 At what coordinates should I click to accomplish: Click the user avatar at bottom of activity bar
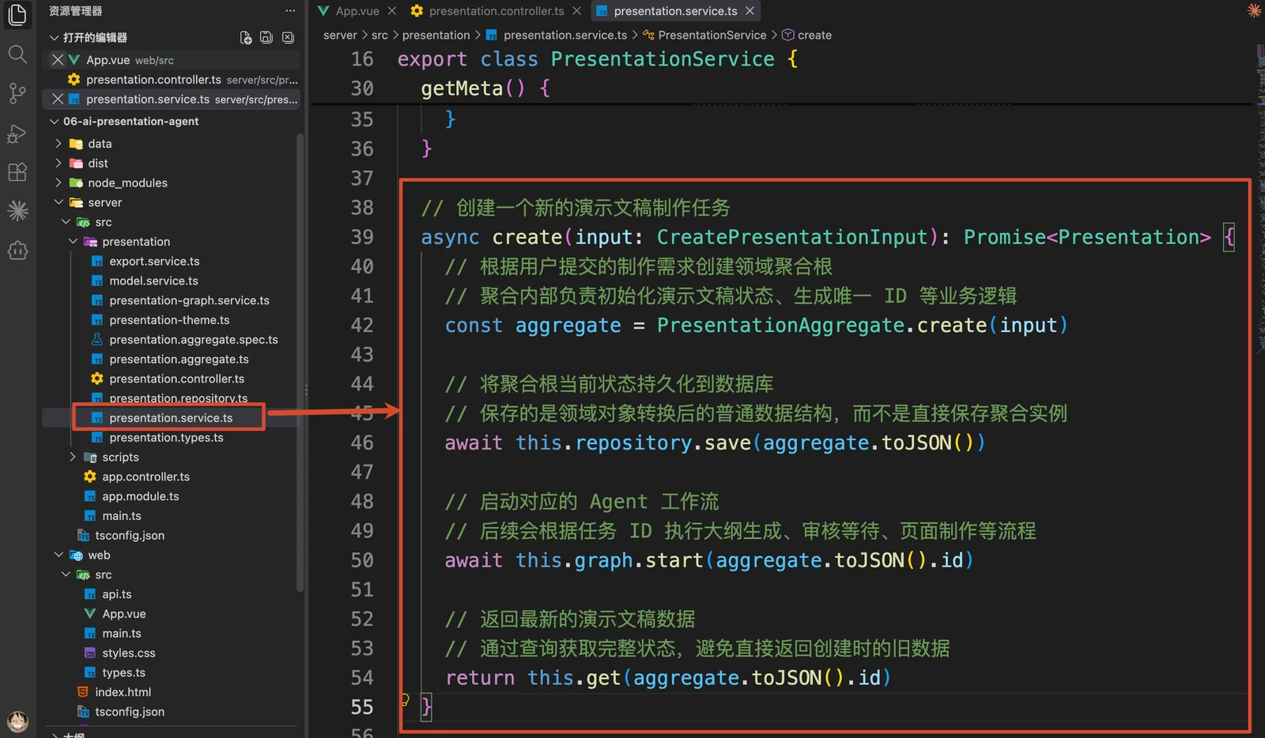pyautogui.click(x=17, y=721)
